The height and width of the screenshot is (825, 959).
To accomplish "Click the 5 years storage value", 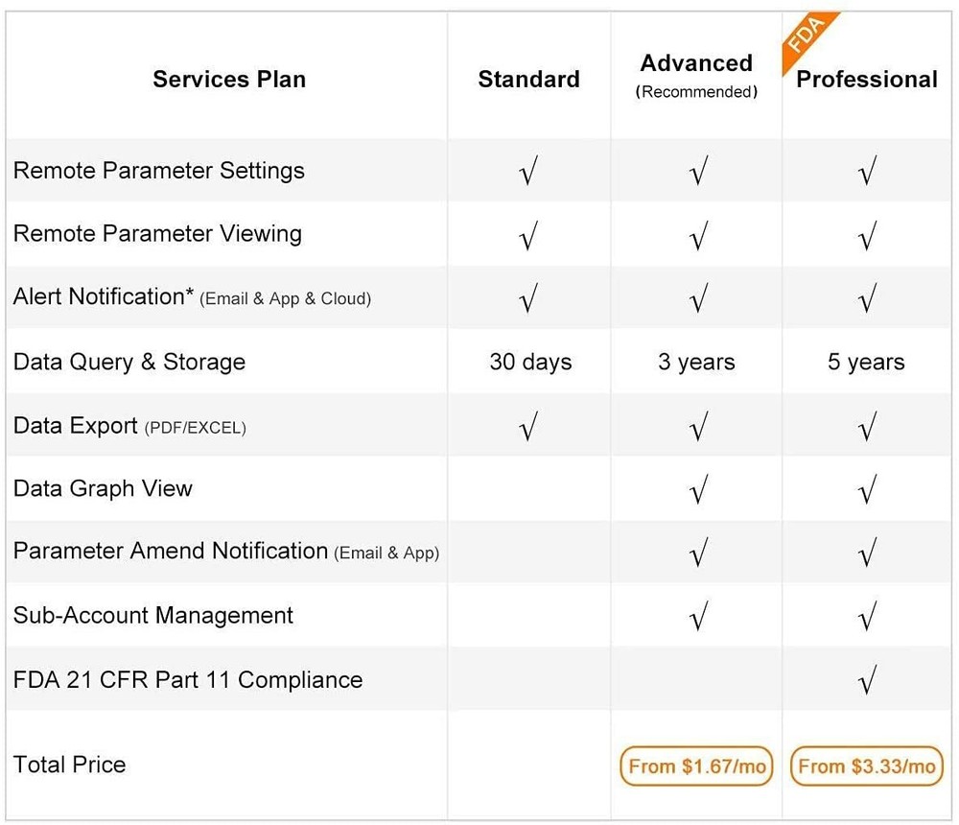I will pos(866,363).
